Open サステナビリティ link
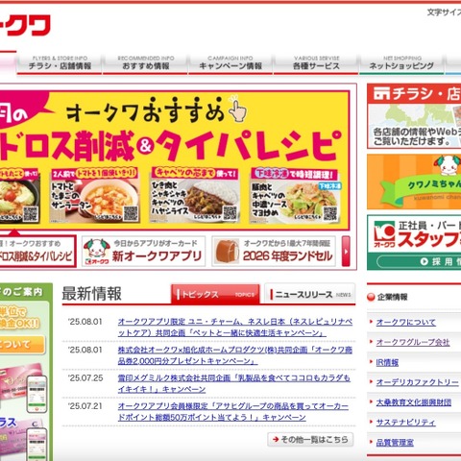Image resolution: width=461 pixels, height=461 pixels. pyautogui.click(x=405, y=423)
